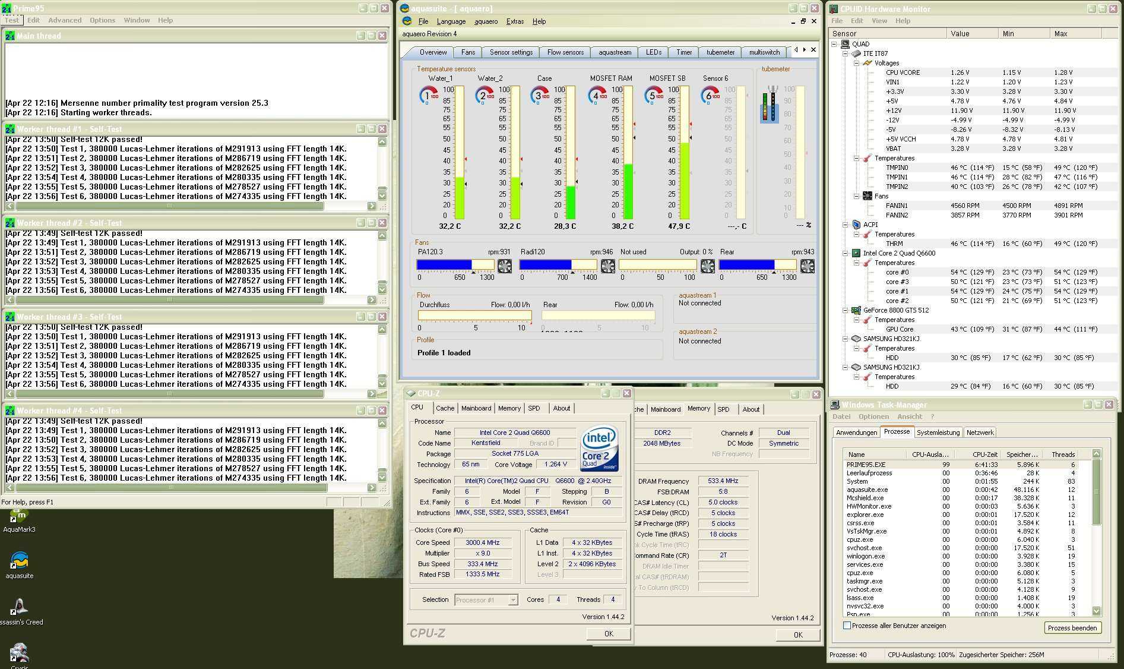Open the Crysis desktop shortcut icon
The image size is (1124, 669).
click(20, 652)
